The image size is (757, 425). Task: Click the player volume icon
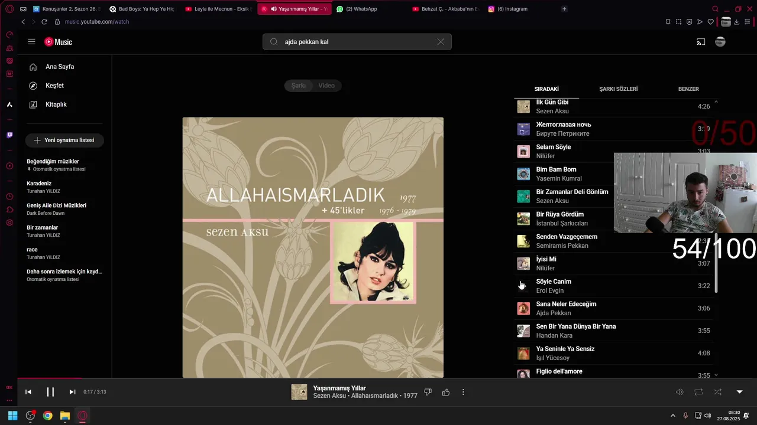tap(680, 392)
